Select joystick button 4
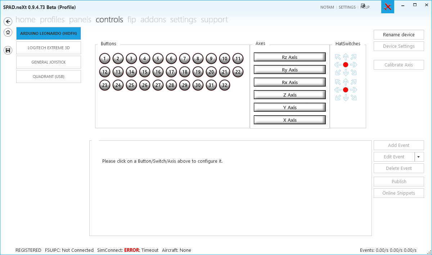Screen dimensions: 432x255 click(x=145, y=59)
